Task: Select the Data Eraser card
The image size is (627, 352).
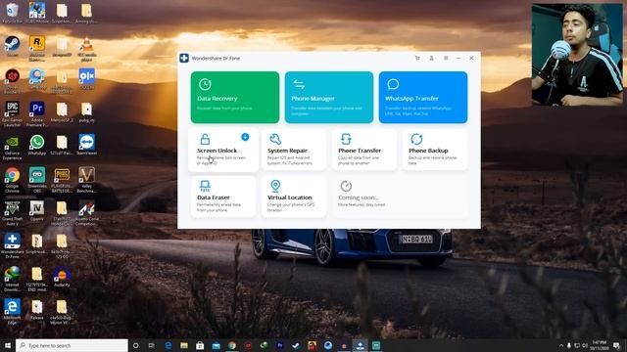Action: tap(223, 197)
